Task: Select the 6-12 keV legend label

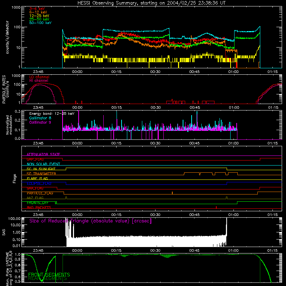Action: (x=38, y=12)
